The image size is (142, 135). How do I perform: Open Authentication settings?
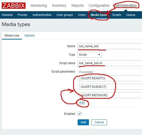pyautogui.click(x=42, y=15)
